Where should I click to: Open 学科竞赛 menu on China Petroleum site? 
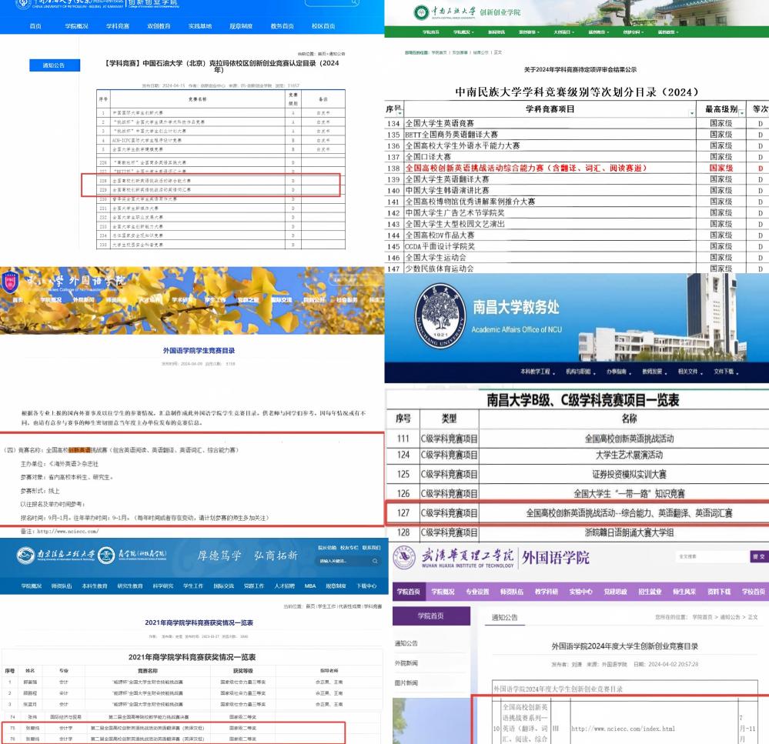click(118, 26)
